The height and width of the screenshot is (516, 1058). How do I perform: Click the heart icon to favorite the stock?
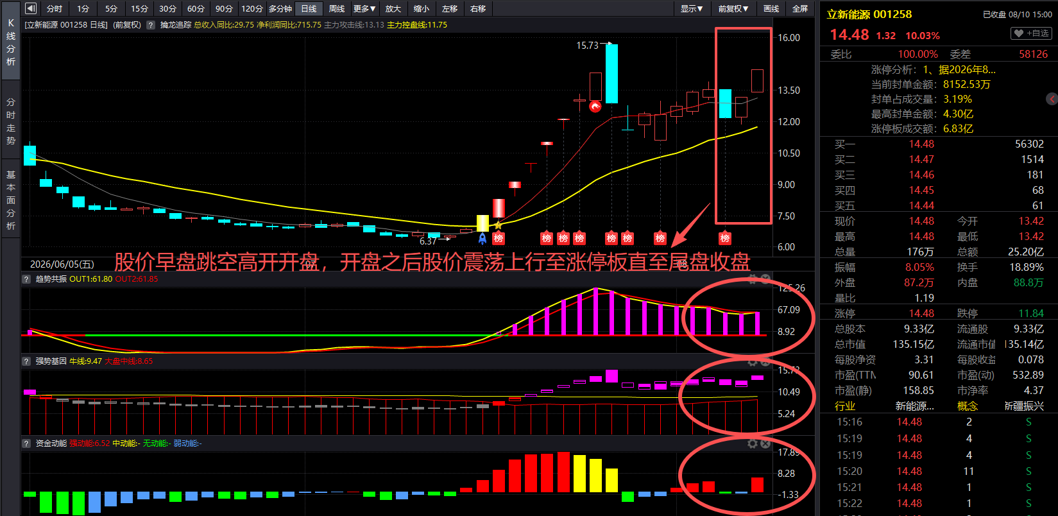click(x=1019, y=33)
